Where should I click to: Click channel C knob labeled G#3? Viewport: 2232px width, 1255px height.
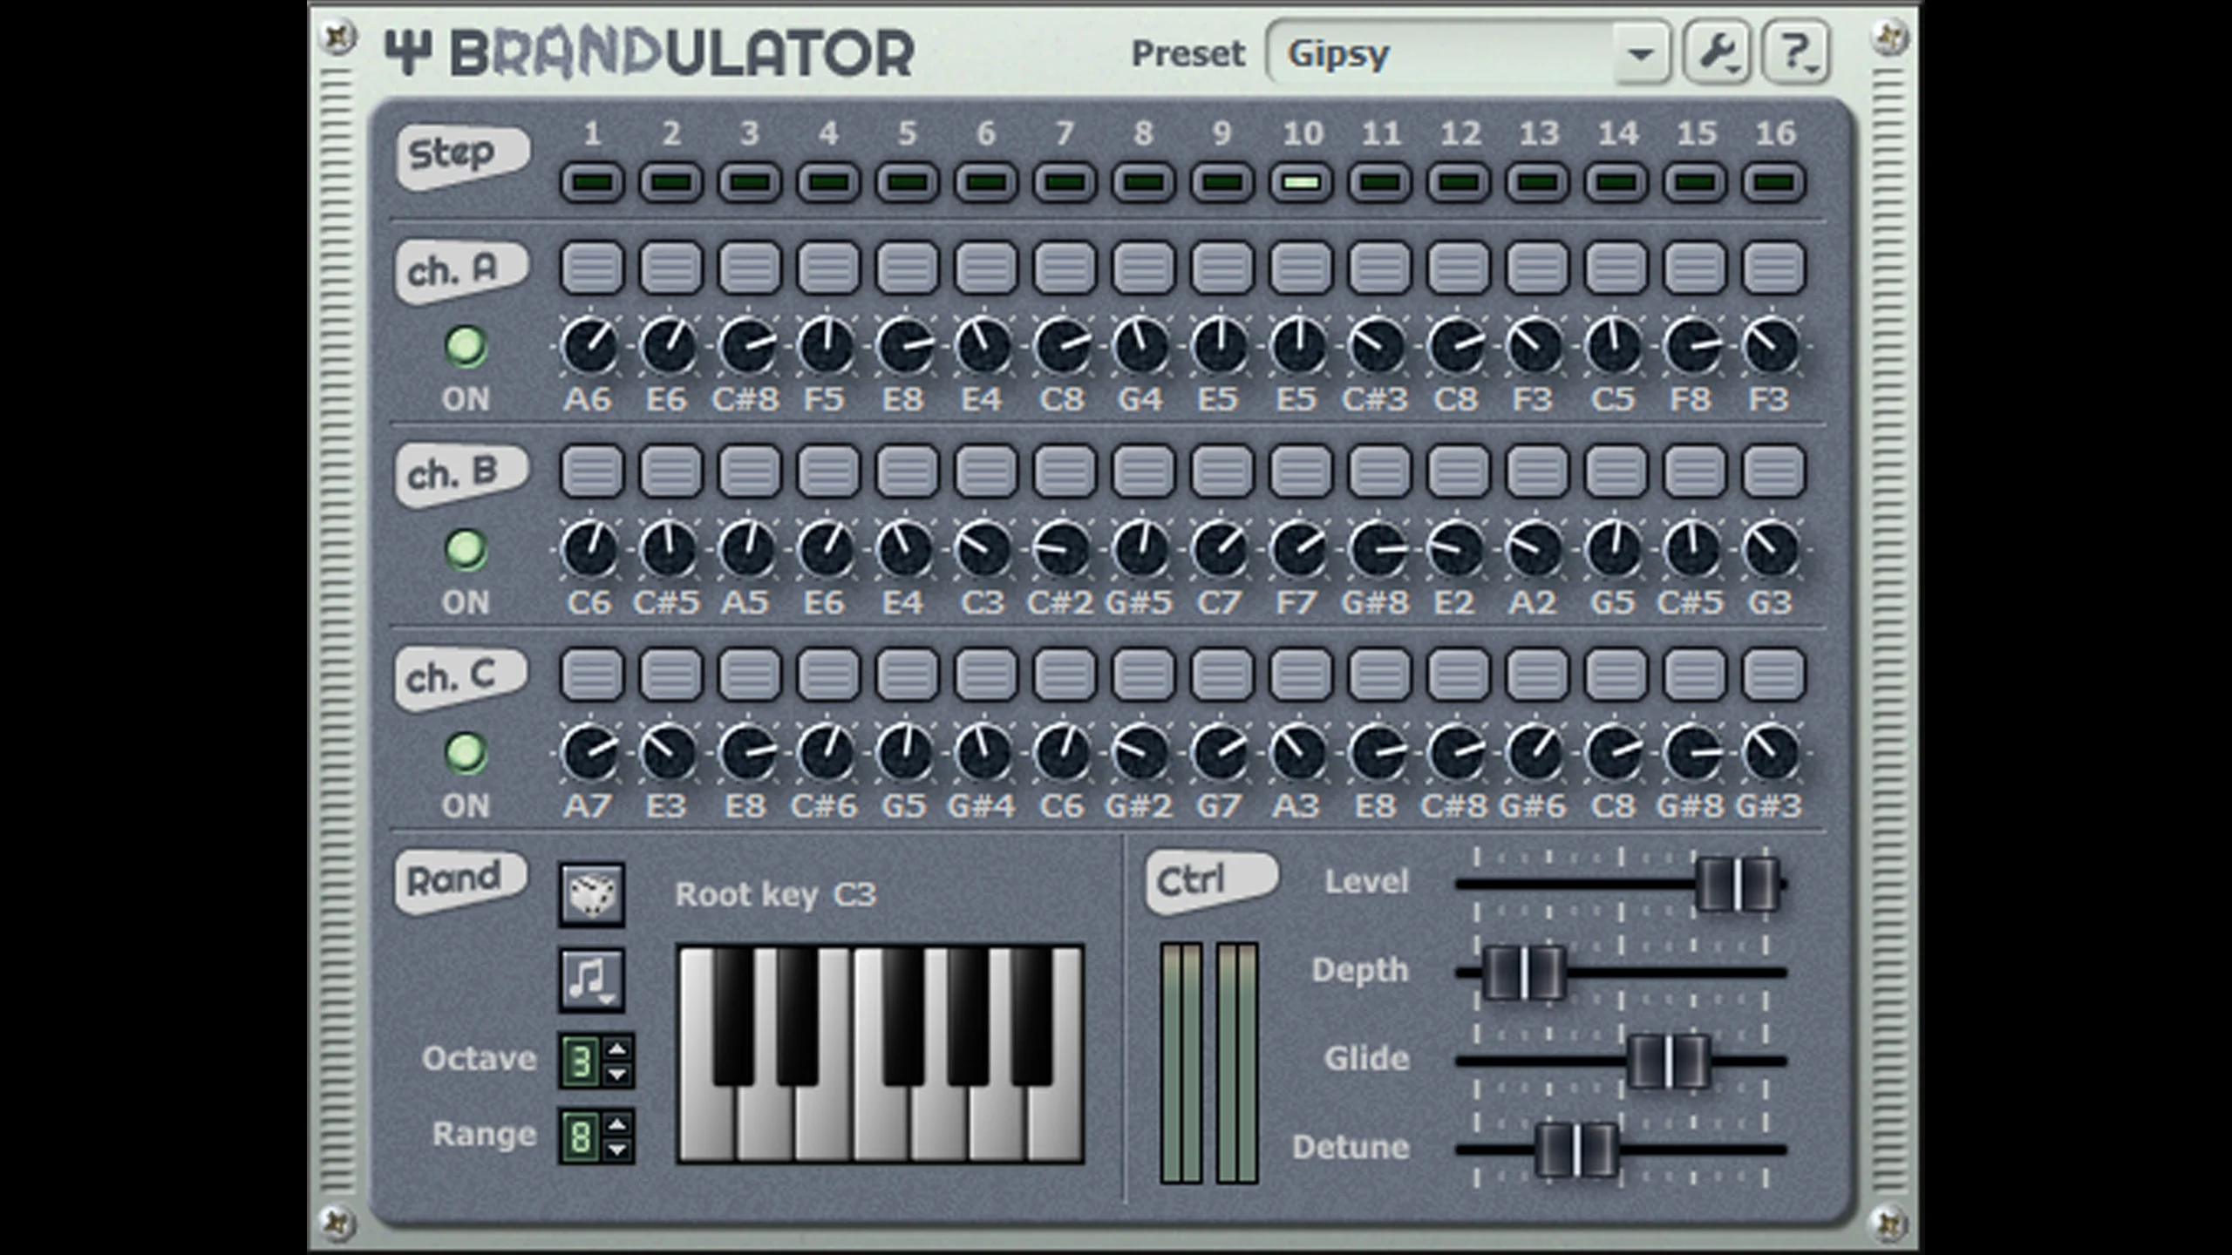(x=1772, y=752)
